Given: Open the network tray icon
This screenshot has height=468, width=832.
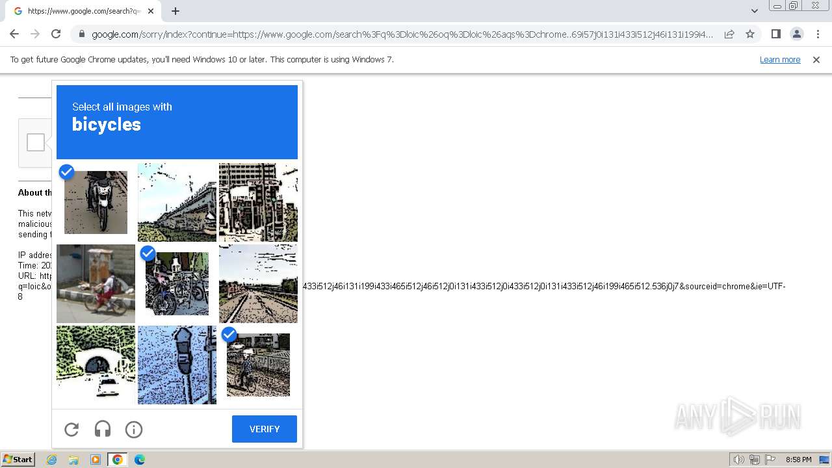Looking at the screenshot, I should coord(755,460).
